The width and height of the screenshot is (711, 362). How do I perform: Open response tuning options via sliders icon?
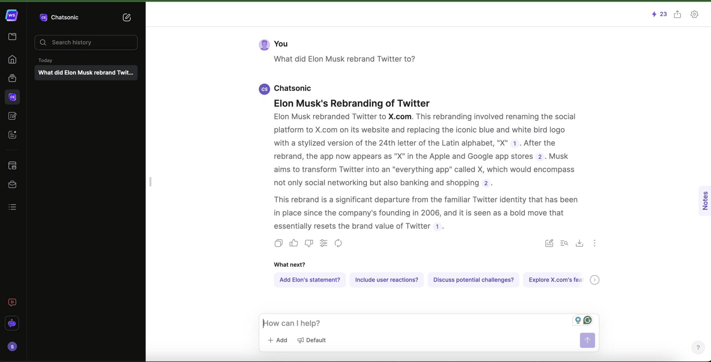coord(323,243)
